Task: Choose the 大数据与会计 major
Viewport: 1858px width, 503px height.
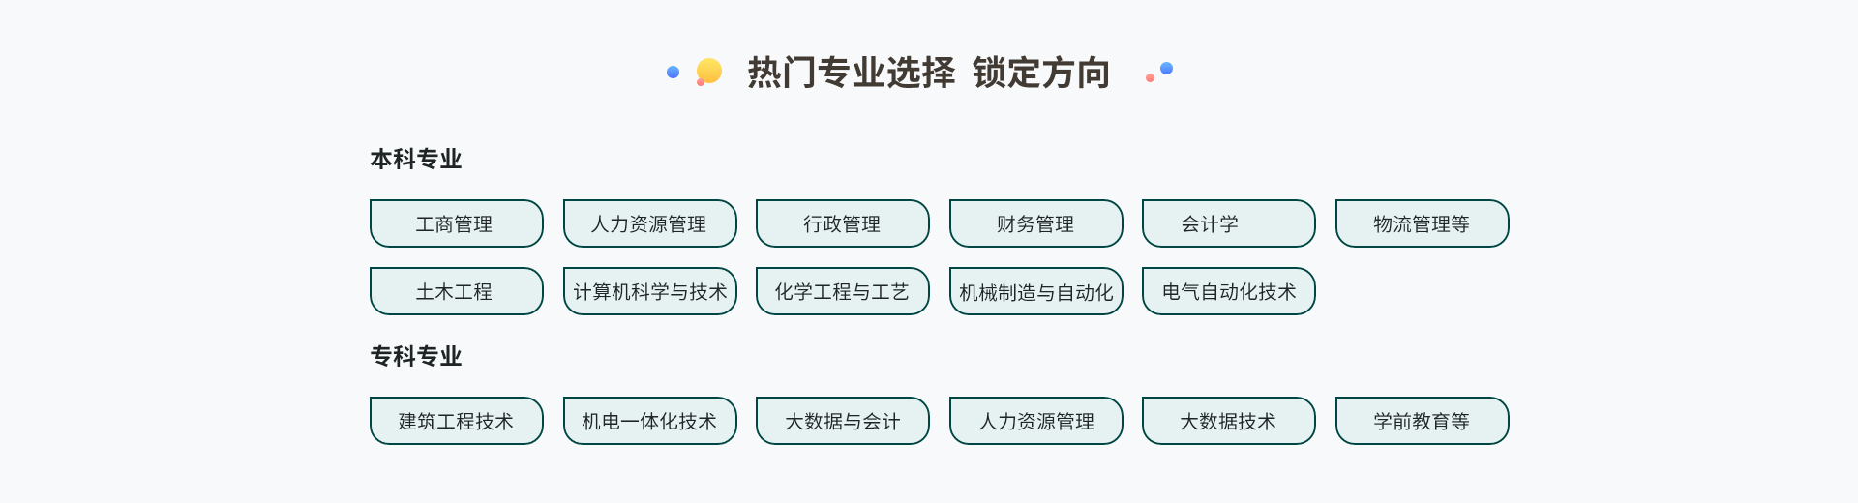Action: coord(842,421)
